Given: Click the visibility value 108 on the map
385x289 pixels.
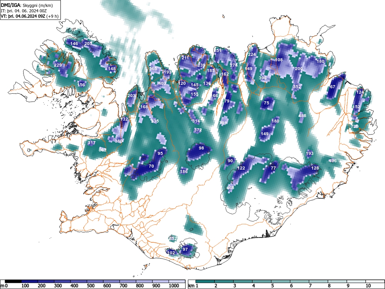Looking at the screenshot, I should point(279,60).
